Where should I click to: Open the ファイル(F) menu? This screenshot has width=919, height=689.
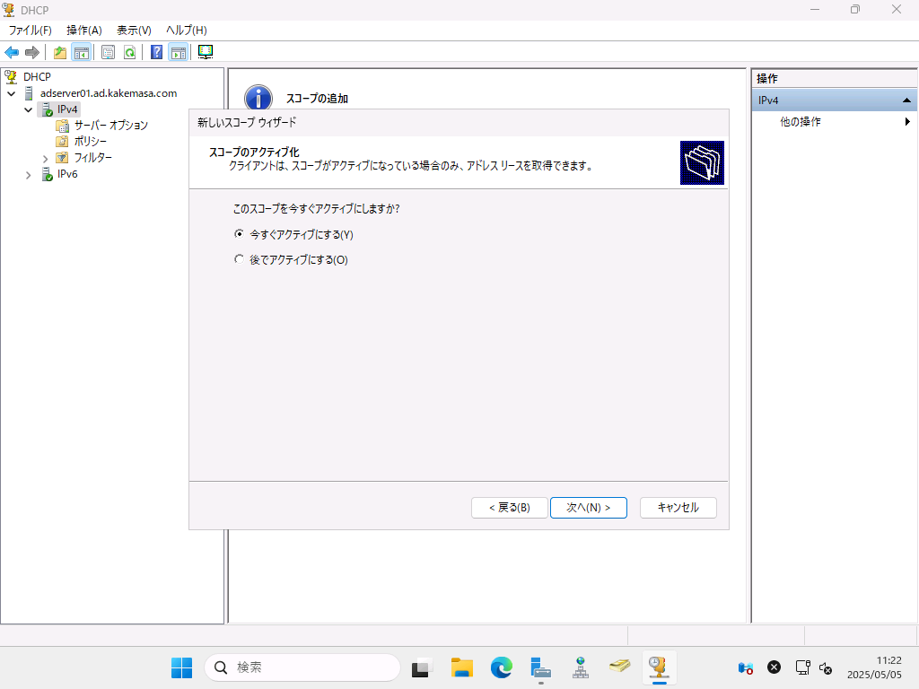(x=30, y=31)
